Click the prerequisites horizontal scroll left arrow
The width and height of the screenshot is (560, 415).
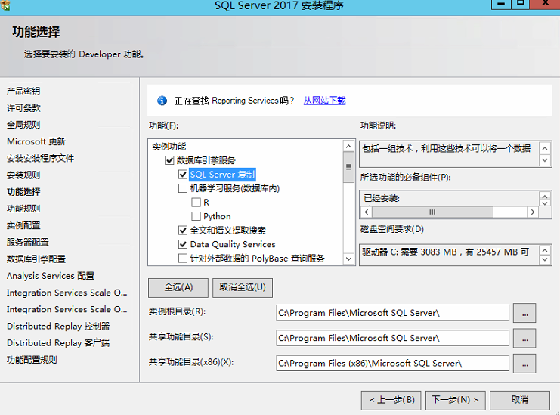point(367,212)
